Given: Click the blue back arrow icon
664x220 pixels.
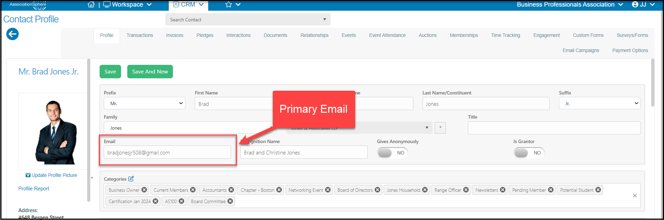Looking at the screenshot, I should click(12, 34).
